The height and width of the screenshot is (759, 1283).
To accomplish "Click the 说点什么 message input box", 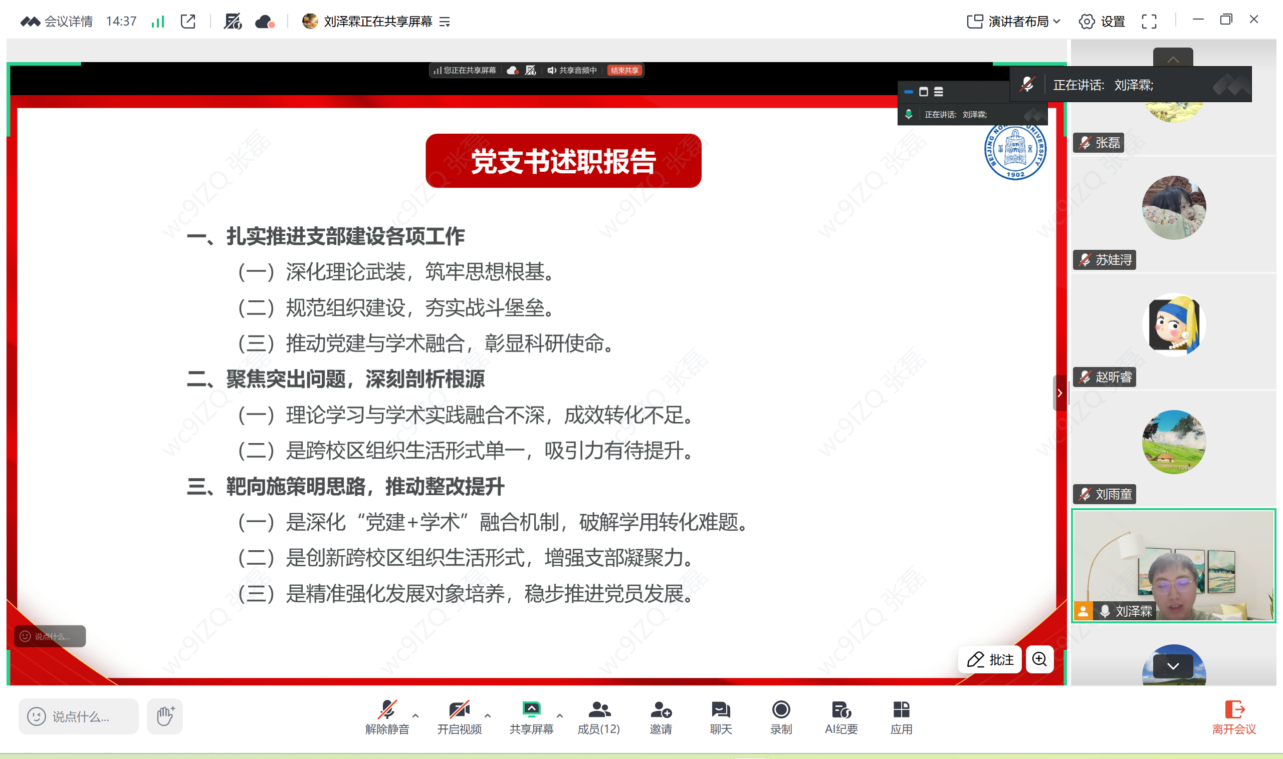I will (79, 716).
